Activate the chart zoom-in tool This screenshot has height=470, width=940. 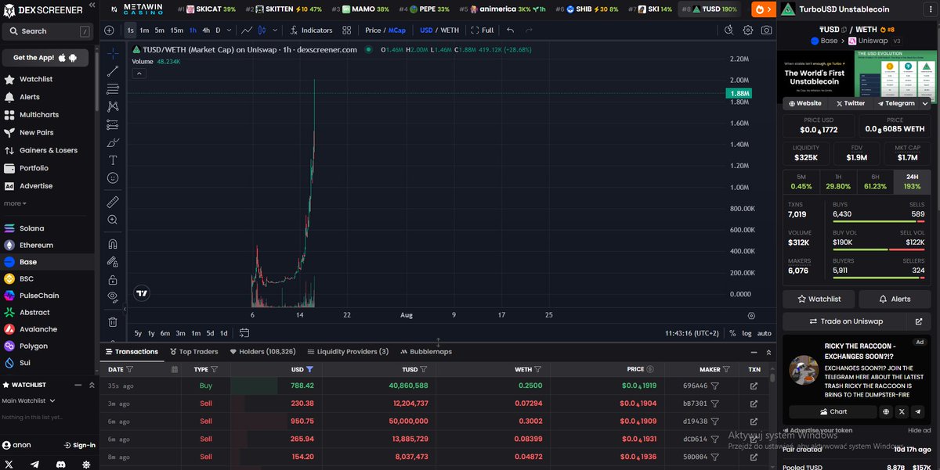point(113,220)
